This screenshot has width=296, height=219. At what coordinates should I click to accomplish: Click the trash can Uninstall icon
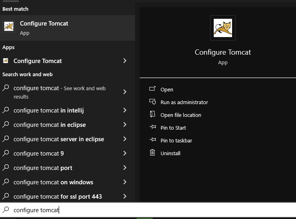[x=152, y=152]
